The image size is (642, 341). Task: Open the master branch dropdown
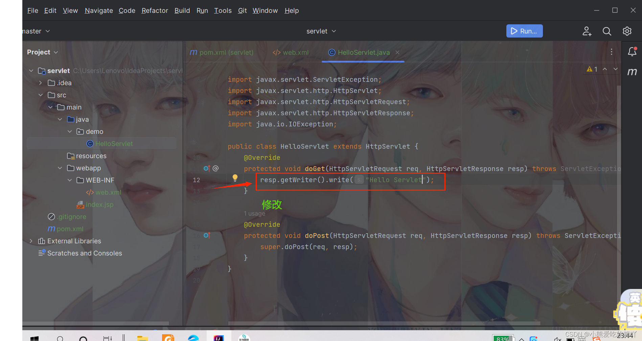pyautogui.click(x=36, y=31)
